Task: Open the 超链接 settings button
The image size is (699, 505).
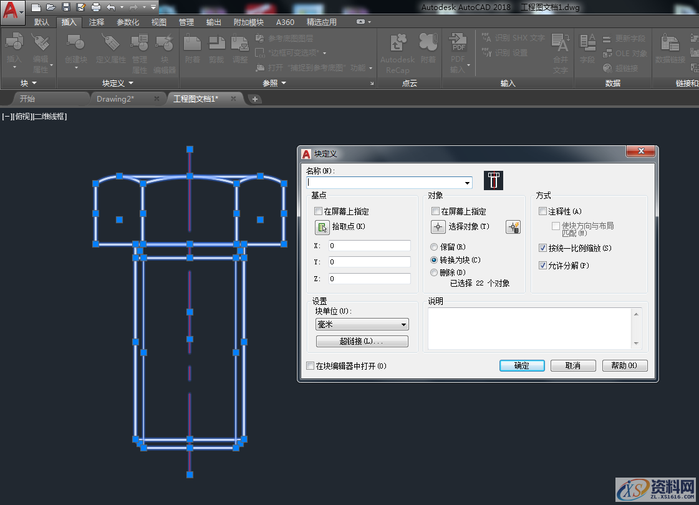Action: (x=362, y=341)
